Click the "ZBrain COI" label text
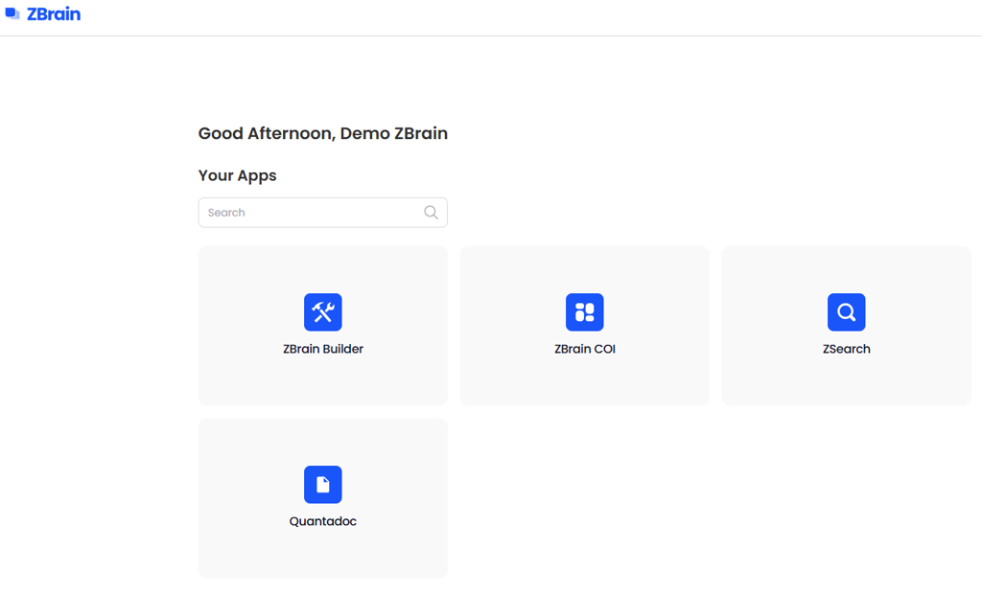 pyautogui.click(x=584, y=349)
